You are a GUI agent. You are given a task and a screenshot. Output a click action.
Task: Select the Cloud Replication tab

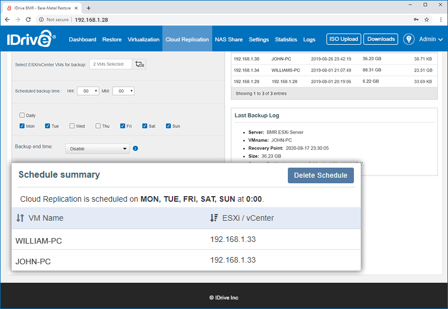click(187, 39)
